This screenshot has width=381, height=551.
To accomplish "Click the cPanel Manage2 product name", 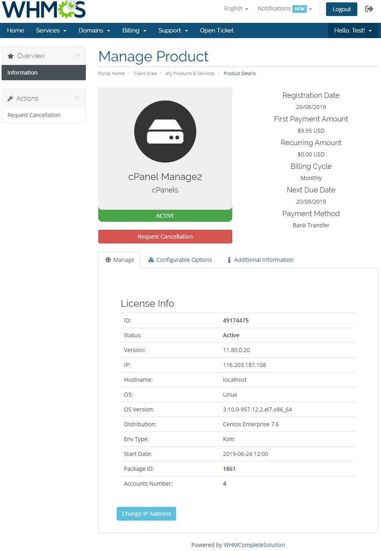I will point(165,177).
